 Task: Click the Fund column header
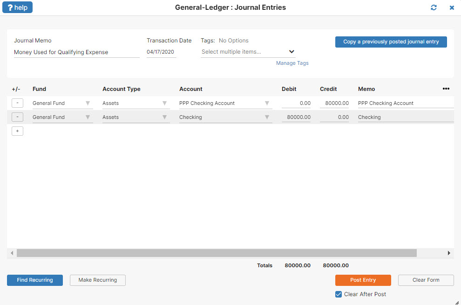[40, 89]
